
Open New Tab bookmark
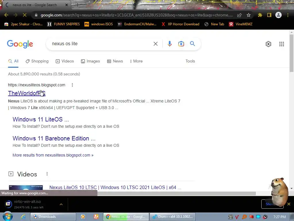click(214, 24)
